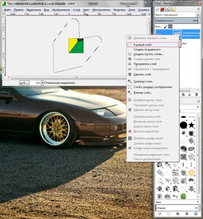Click the new brush page icon
The height and width of the screenshot is (219, 203).
click(x=168, y=214)
